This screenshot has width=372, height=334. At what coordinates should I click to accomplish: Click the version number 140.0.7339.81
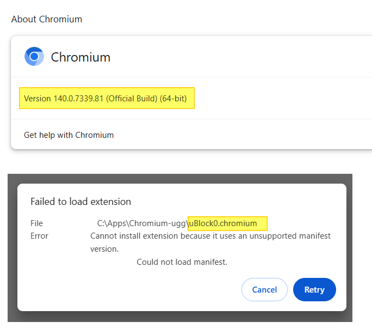(78, 99)
